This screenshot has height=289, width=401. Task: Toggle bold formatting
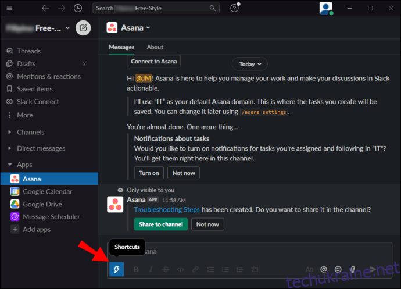(136, 269)
